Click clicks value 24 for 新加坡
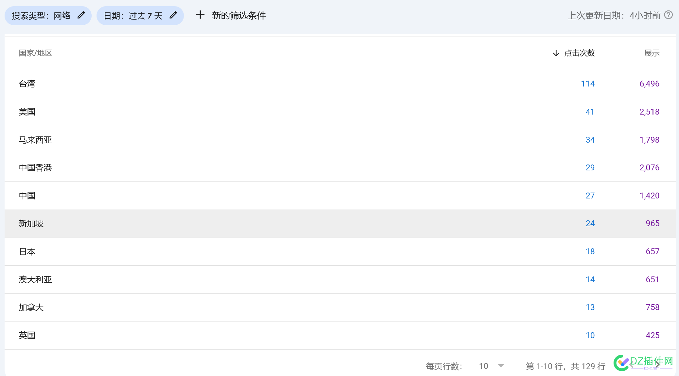Viewport: 679px width, 376px height. [x=590, y=224]
